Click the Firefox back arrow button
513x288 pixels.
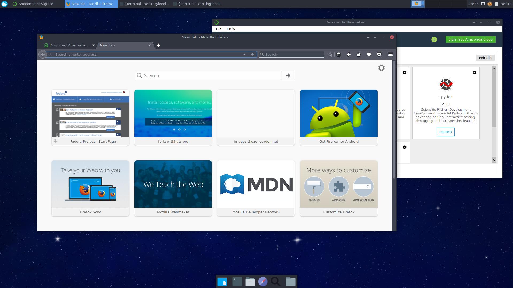coord(43,54)
